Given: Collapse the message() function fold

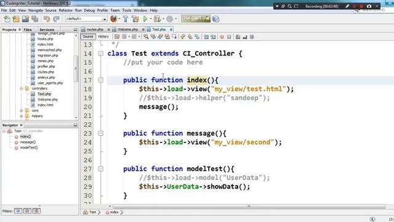Looking at the screenshot, I should (x=101, y=133).
